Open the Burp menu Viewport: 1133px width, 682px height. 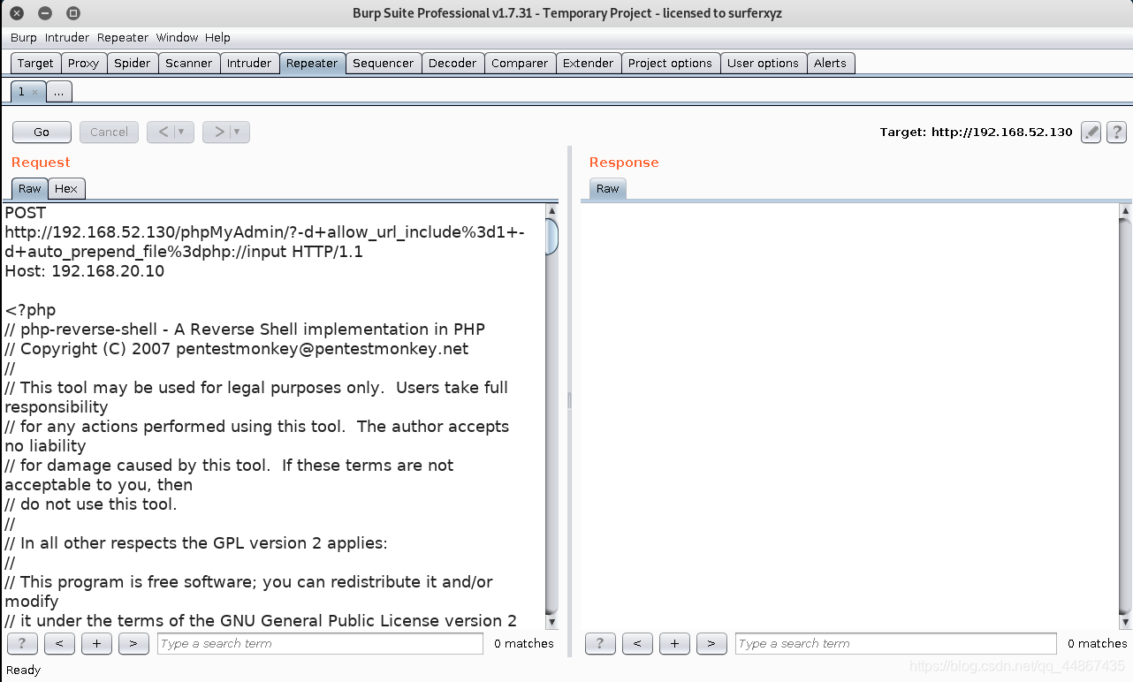[x=24, y=37]
